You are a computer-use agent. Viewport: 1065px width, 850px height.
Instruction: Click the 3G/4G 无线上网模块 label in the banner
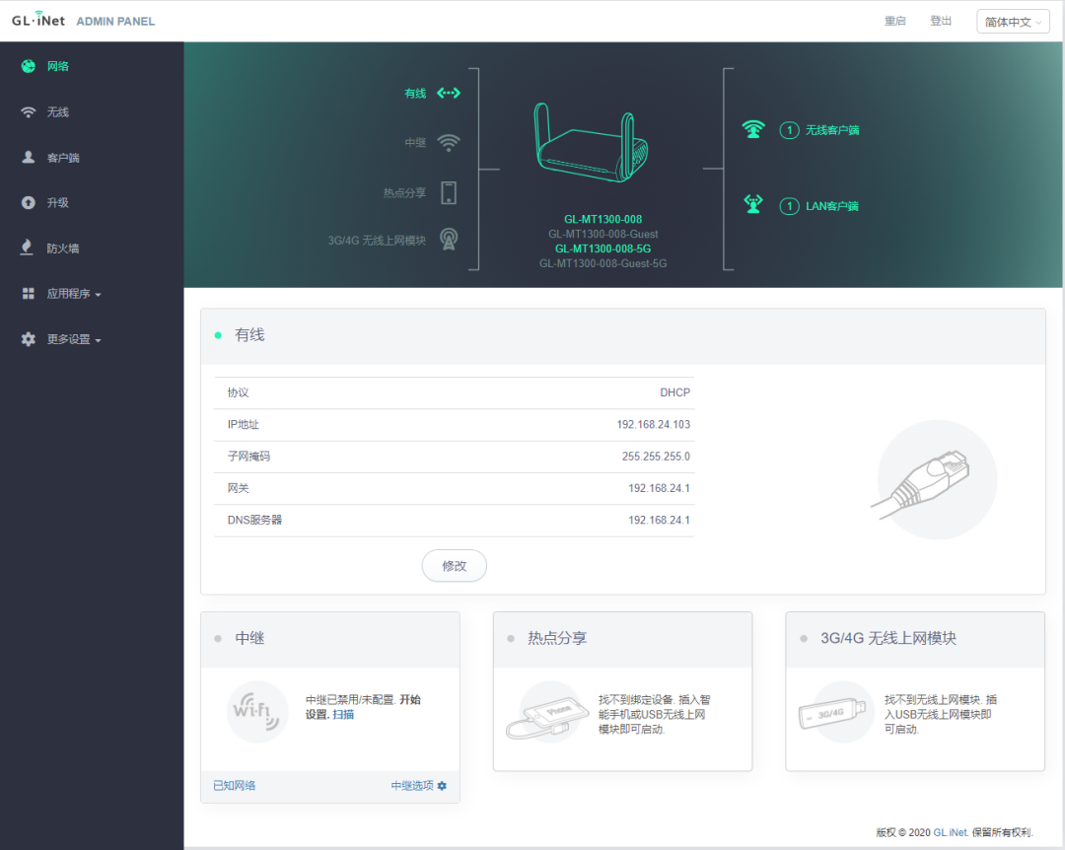coord(377,241)
